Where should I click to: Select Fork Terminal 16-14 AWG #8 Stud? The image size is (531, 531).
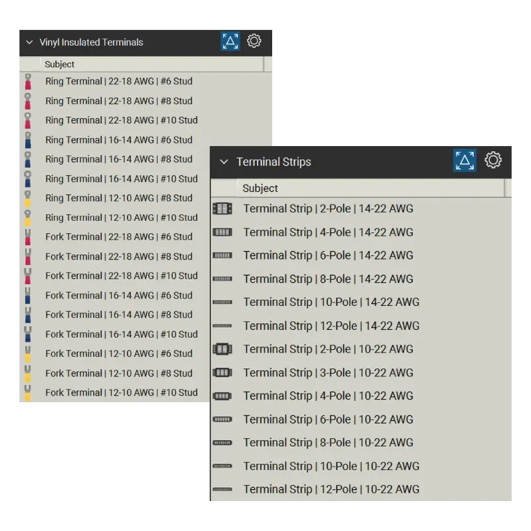pos(119,315)
